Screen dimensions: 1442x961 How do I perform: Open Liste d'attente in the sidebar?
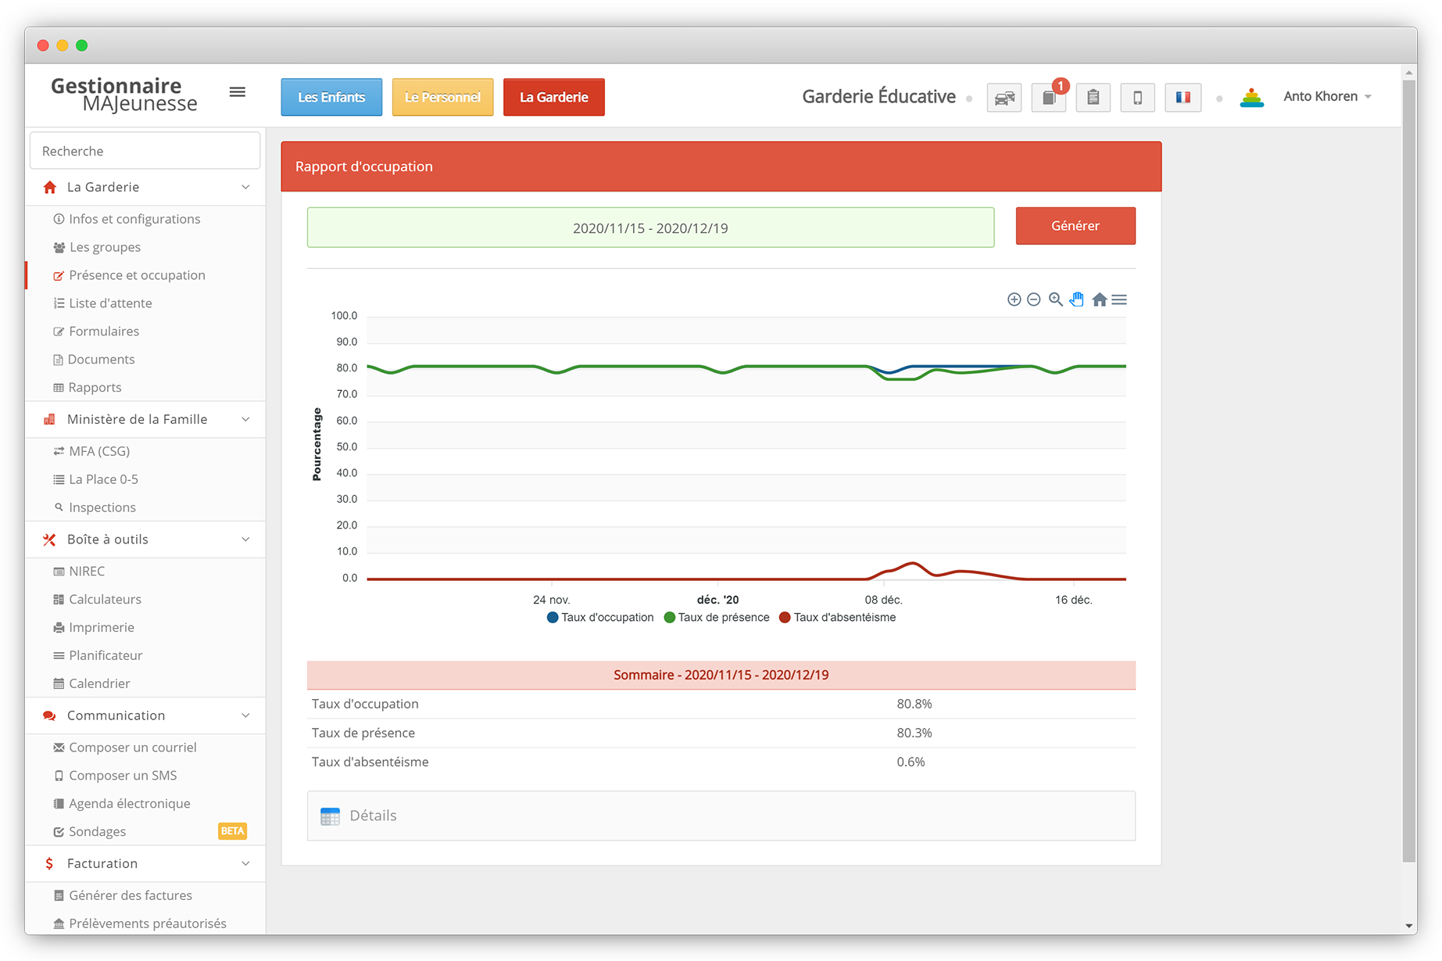click(x=110, y=303)
